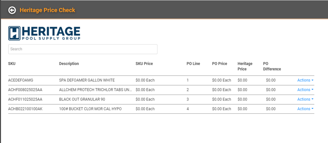Image resolution: width=328 pixels, height=143 pixels.
Task: Click the PO Difference column header
Action: [x=272, y=66]
